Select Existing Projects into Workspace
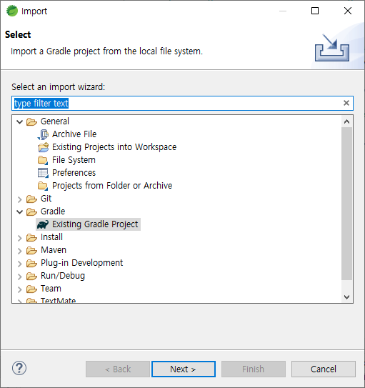 114,147
